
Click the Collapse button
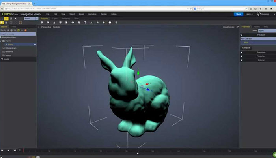[x=246, y=48]
